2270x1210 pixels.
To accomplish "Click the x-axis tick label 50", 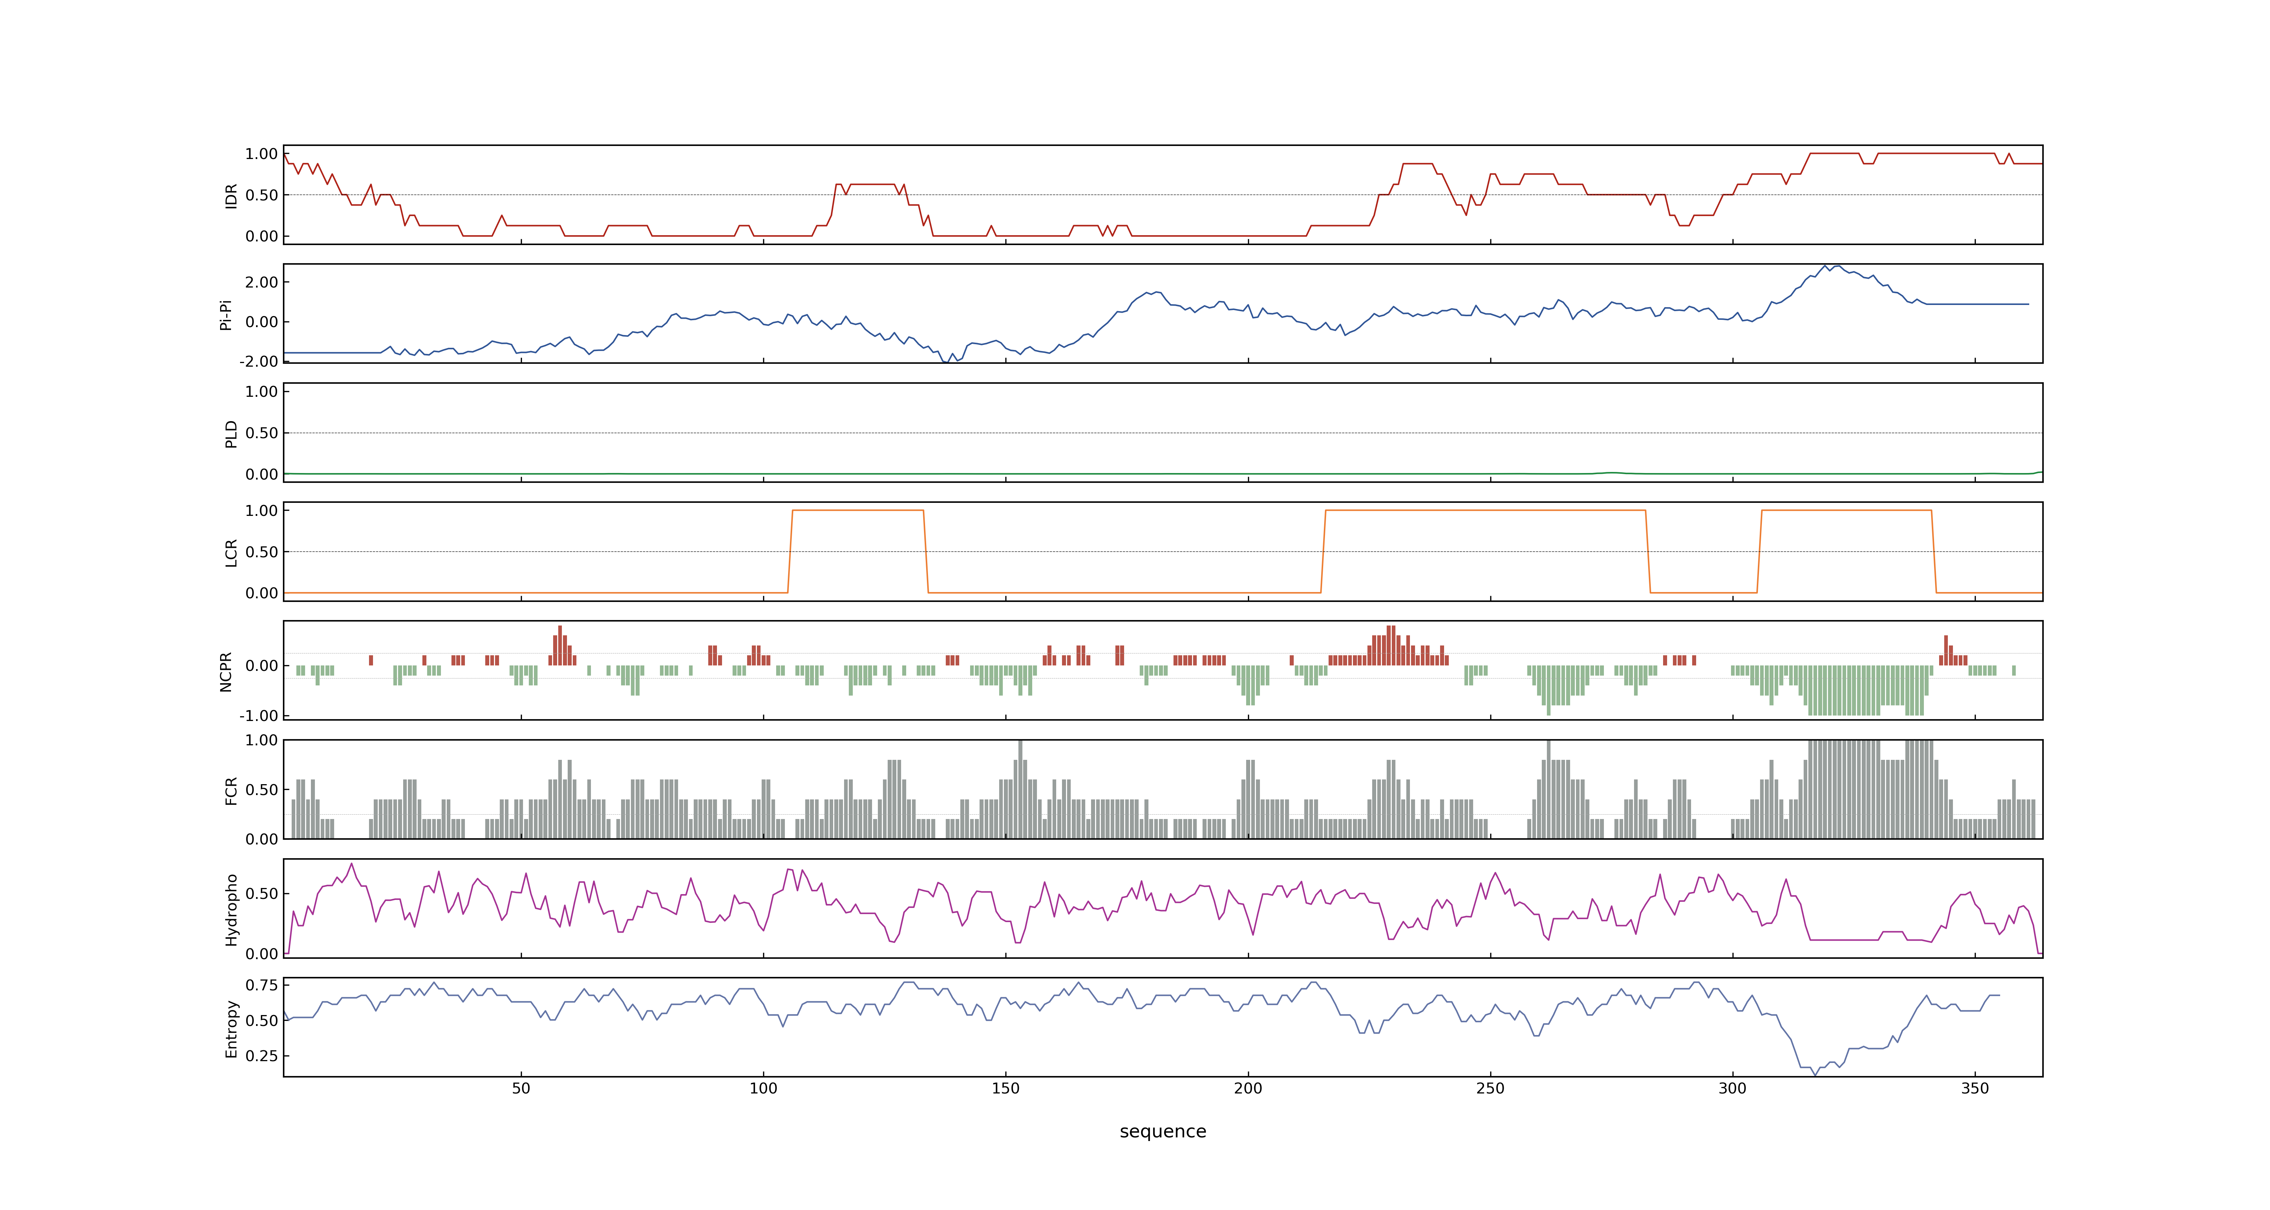I will tap(521, 1088).
